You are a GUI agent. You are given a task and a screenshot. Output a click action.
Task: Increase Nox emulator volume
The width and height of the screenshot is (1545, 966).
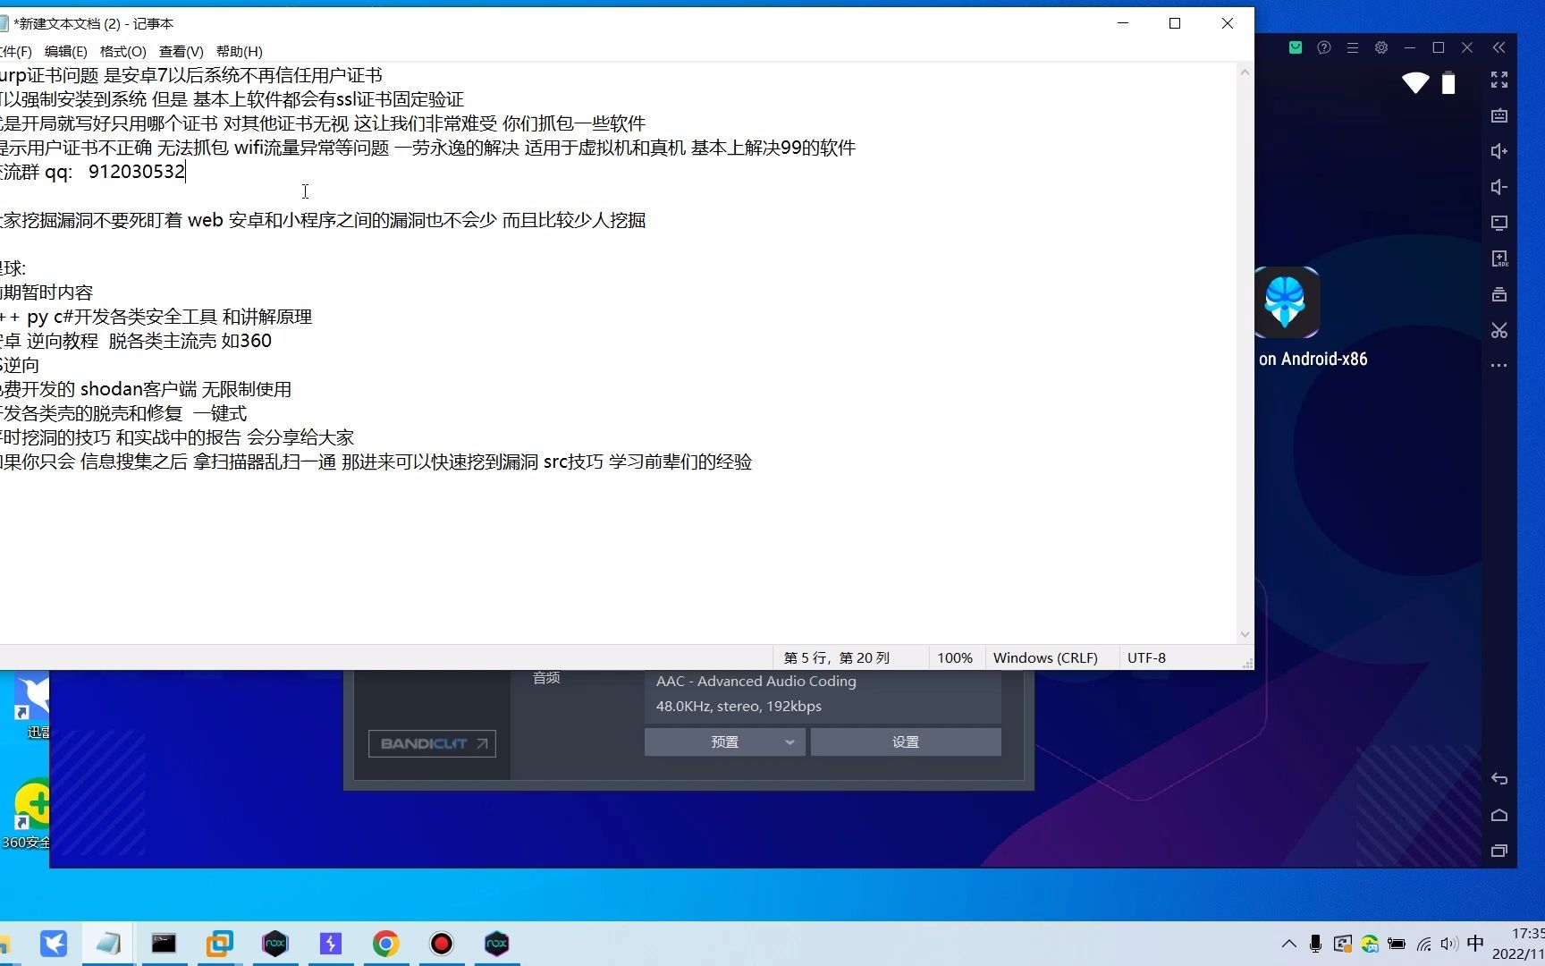point(1499,151)
